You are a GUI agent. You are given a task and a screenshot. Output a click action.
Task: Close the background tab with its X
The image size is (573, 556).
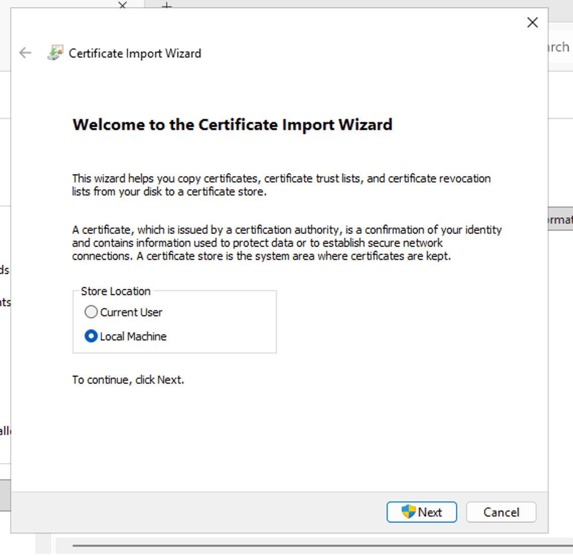click(122, 5)
